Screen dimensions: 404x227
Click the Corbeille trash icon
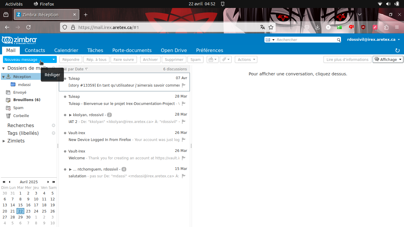8,116
